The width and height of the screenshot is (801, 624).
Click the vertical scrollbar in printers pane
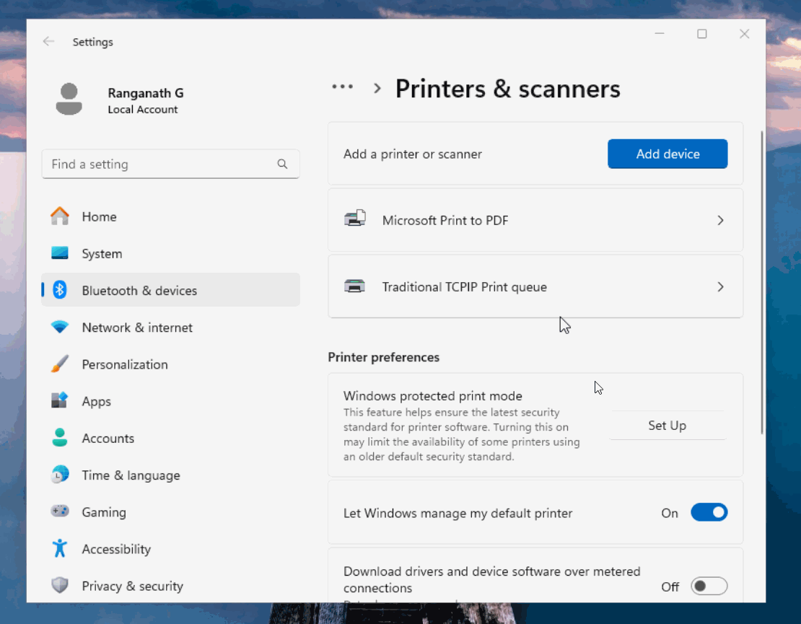(761, 281)
